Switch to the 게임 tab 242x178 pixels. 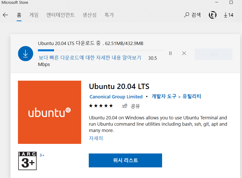[34, 15]
